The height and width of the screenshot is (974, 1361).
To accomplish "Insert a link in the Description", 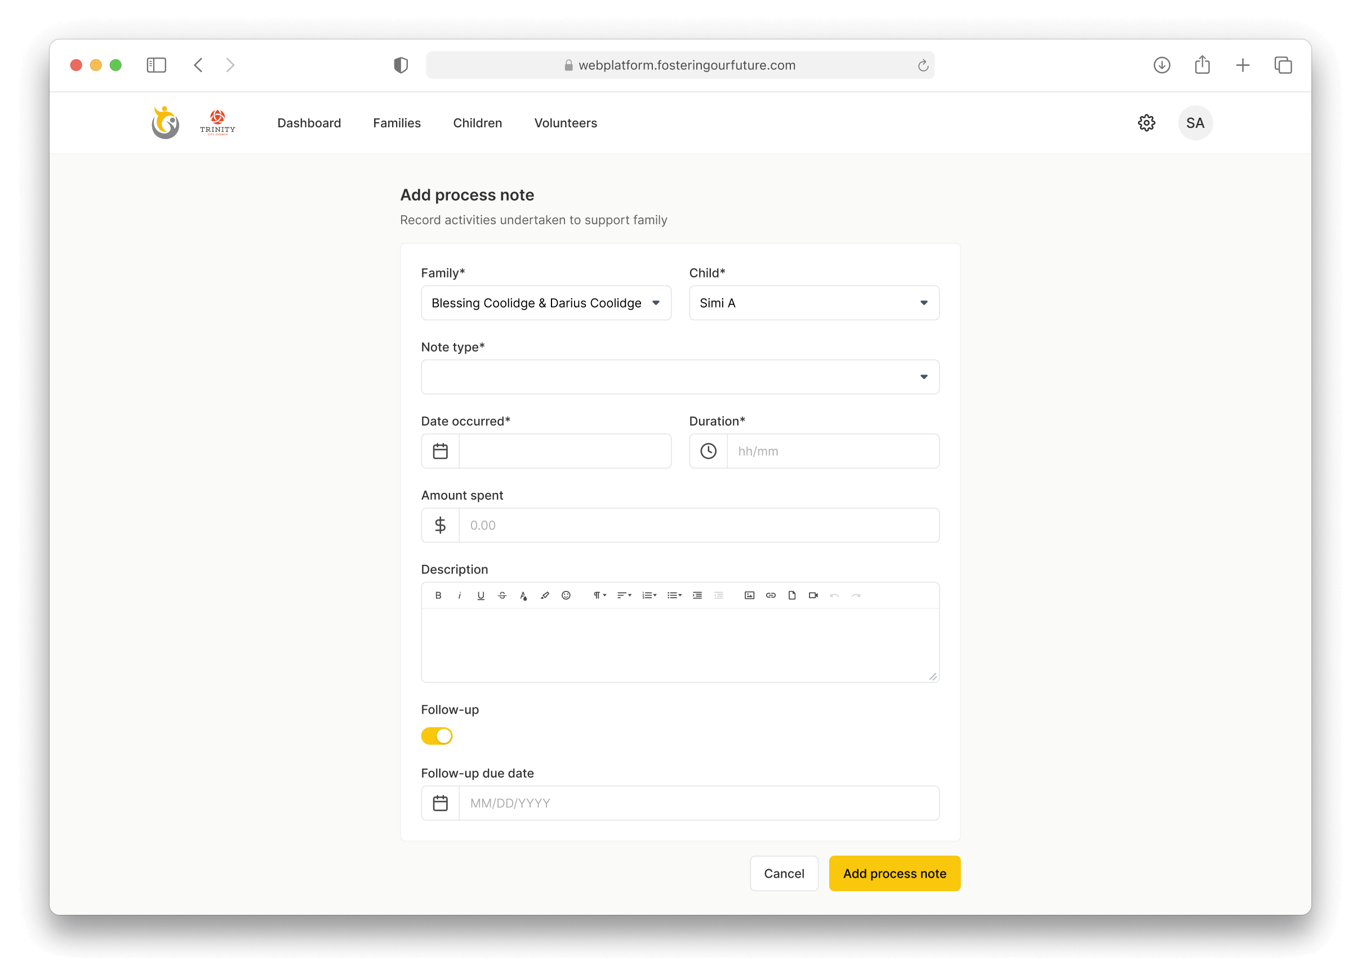I will (771, 595).
